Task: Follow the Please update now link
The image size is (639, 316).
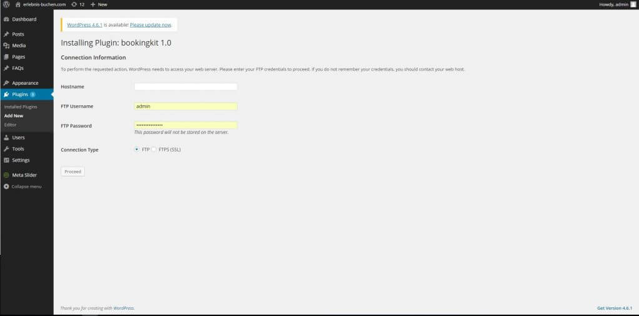Action: [x=150, y=25]
